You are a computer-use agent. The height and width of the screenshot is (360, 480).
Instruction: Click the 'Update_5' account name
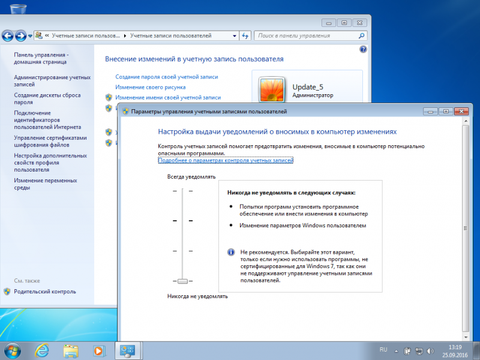[308, 87]
